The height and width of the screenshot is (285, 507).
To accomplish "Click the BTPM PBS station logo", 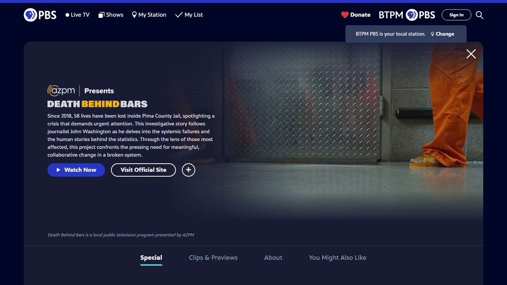I will [x=407, y=15].
